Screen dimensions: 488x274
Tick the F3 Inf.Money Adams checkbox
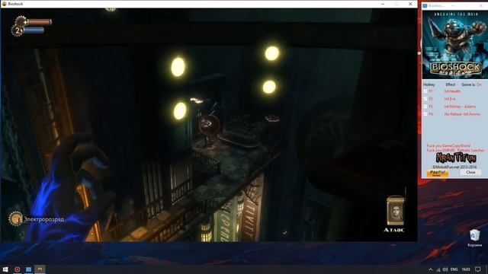click(425, 107)
